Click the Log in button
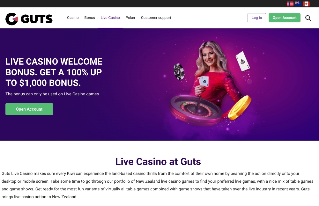 click(x=257, y=18)
